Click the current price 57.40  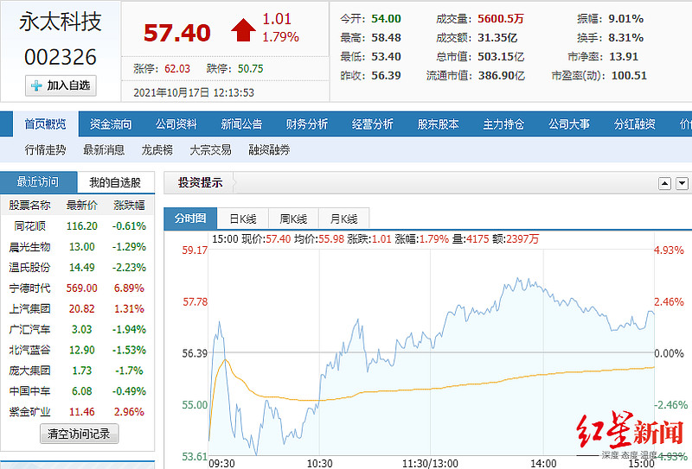(x=177, y=33)
